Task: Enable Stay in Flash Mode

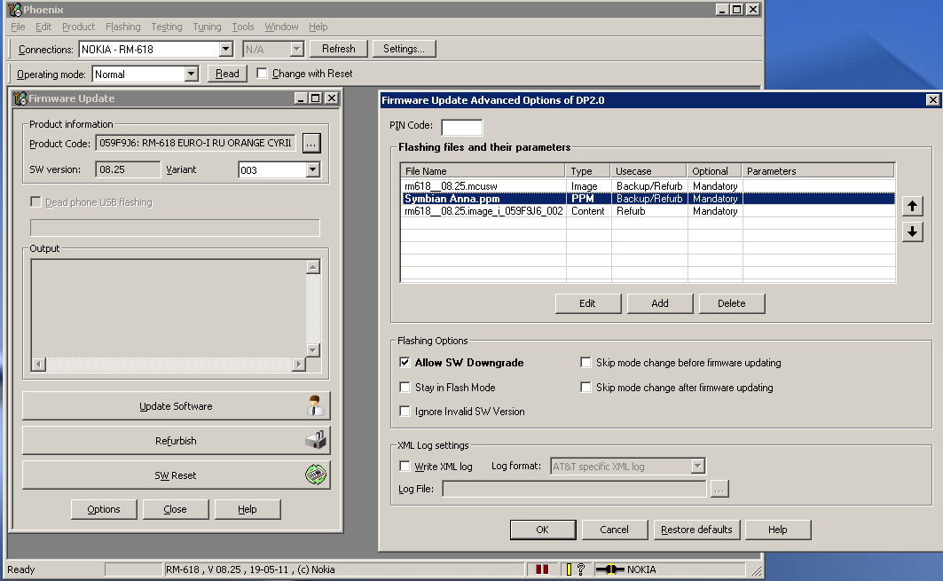Action: (x=405, y=388)
